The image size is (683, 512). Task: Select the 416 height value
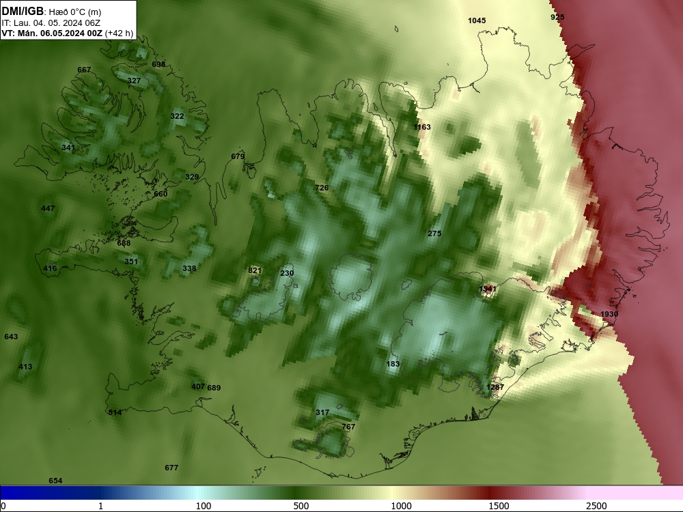click(50, 268)
